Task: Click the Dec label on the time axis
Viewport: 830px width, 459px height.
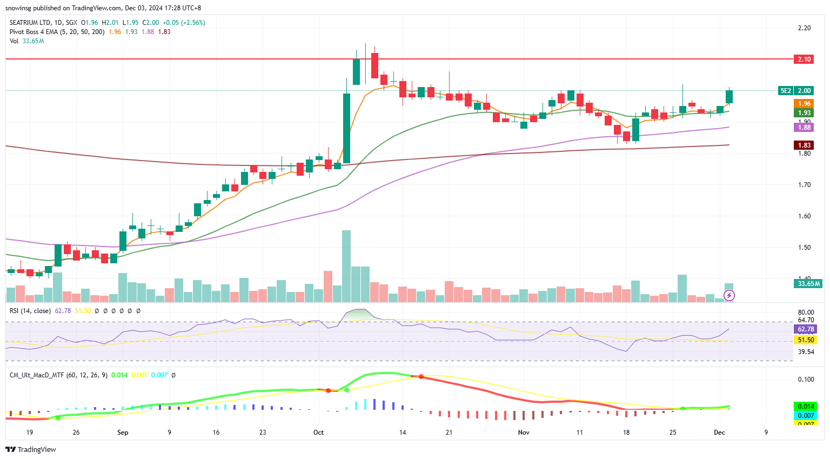Action: point(719,432)
